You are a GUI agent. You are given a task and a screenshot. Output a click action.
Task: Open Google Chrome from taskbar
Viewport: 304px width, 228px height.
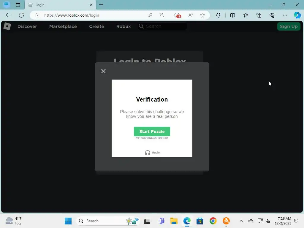pyautogui.click(x=213, y=221)
